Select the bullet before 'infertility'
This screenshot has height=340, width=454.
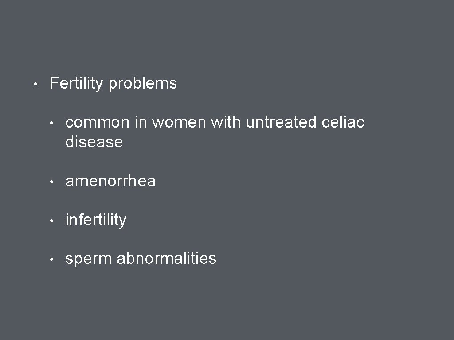51,221
